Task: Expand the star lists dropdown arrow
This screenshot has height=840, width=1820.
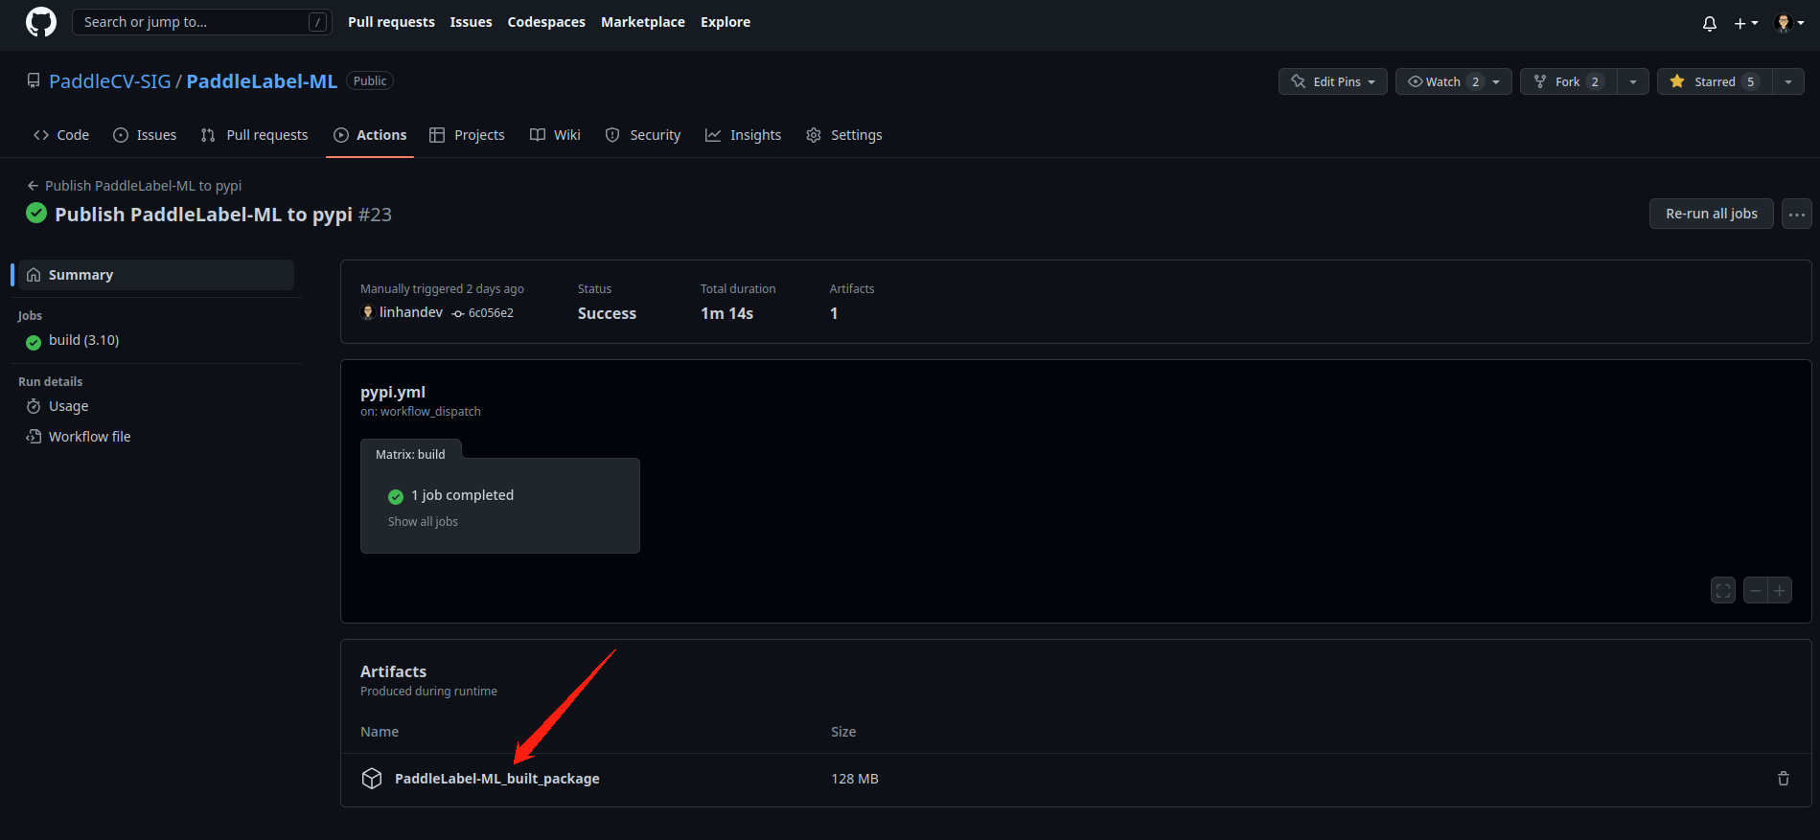Action: 1787,81
